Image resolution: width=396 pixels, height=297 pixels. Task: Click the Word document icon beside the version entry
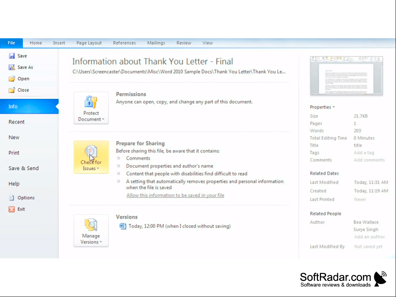pos(123,226)
